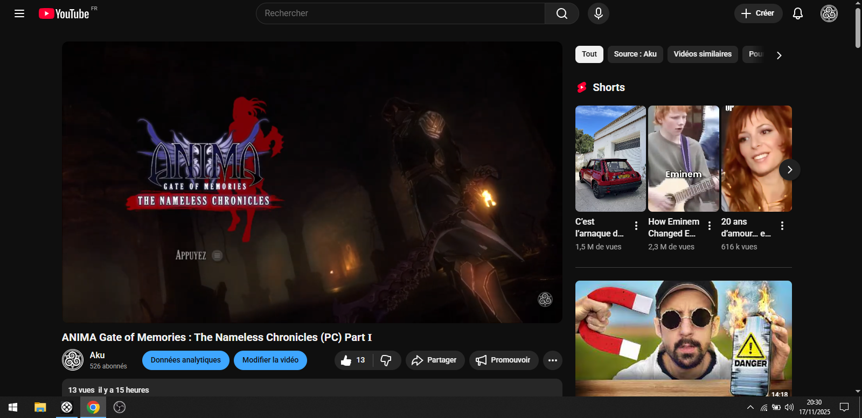Open more actions ellipsis under video
This screenshot has width=862, height=418.
click(552, 360)
